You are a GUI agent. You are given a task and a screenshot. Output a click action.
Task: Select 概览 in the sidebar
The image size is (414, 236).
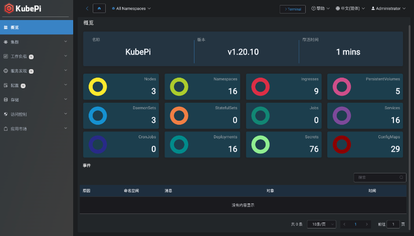coord(36,27)
